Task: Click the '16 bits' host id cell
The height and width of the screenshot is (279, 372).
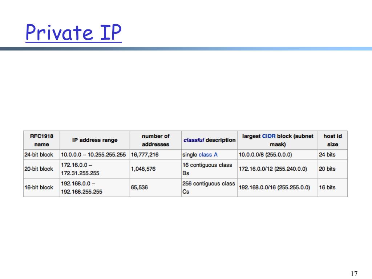Action: coord(333,187)
